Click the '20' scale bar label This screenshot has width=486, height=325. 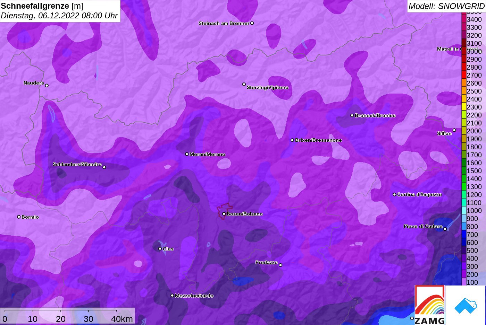[x=61, y=319]
